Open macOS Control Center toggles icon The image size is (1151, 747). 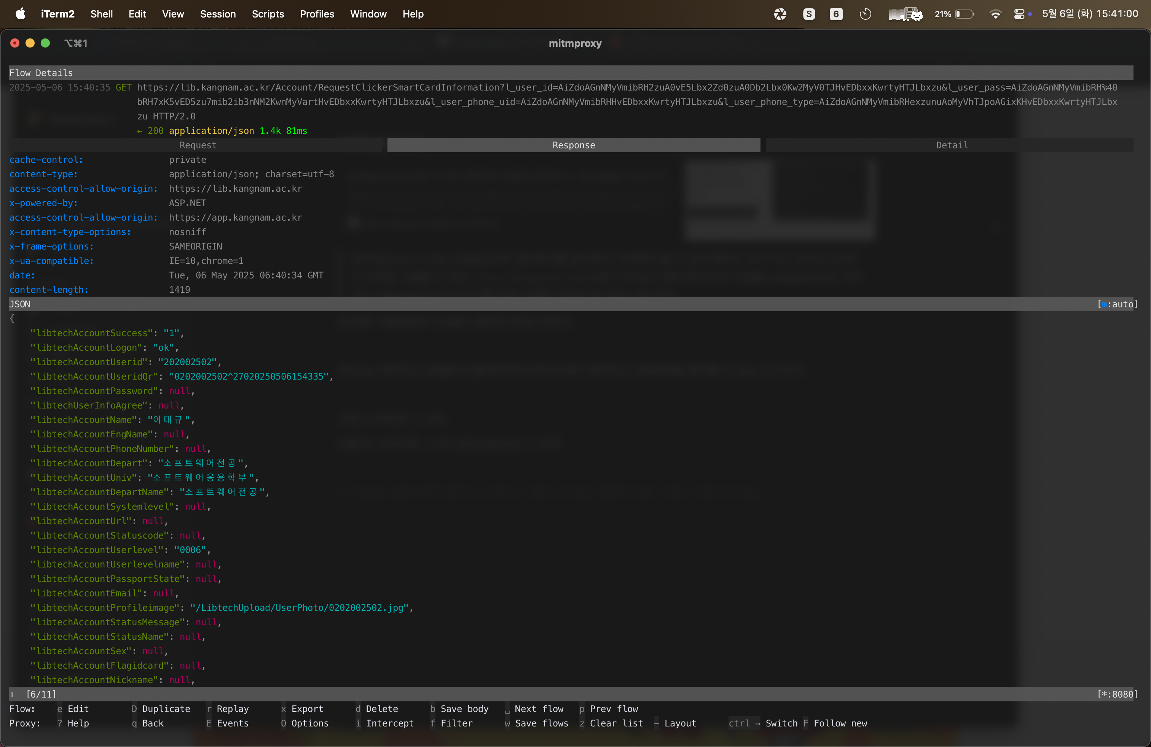(x=1019, y=14)
